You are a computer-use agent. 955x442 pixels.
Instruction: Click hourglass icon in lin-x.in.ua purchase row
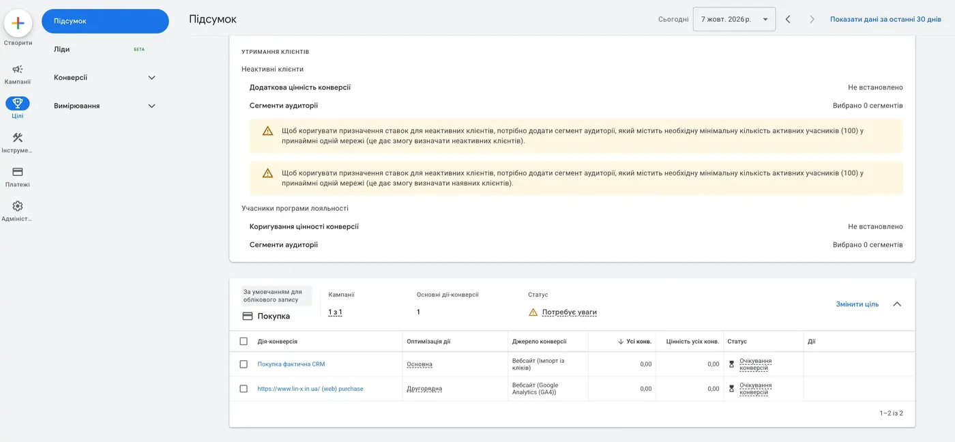731,389
